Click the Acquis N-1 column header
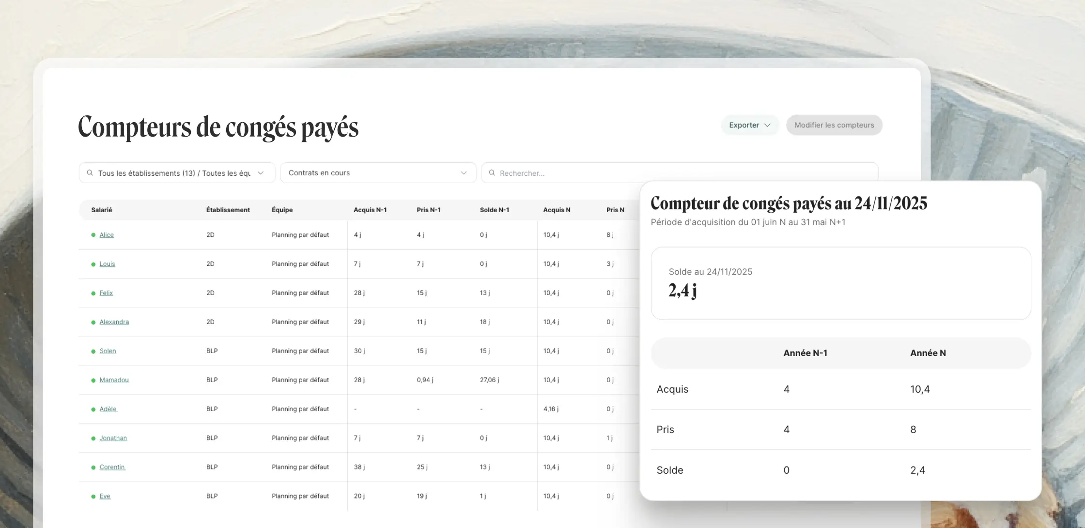1085x528 pixels. (370, 210)
